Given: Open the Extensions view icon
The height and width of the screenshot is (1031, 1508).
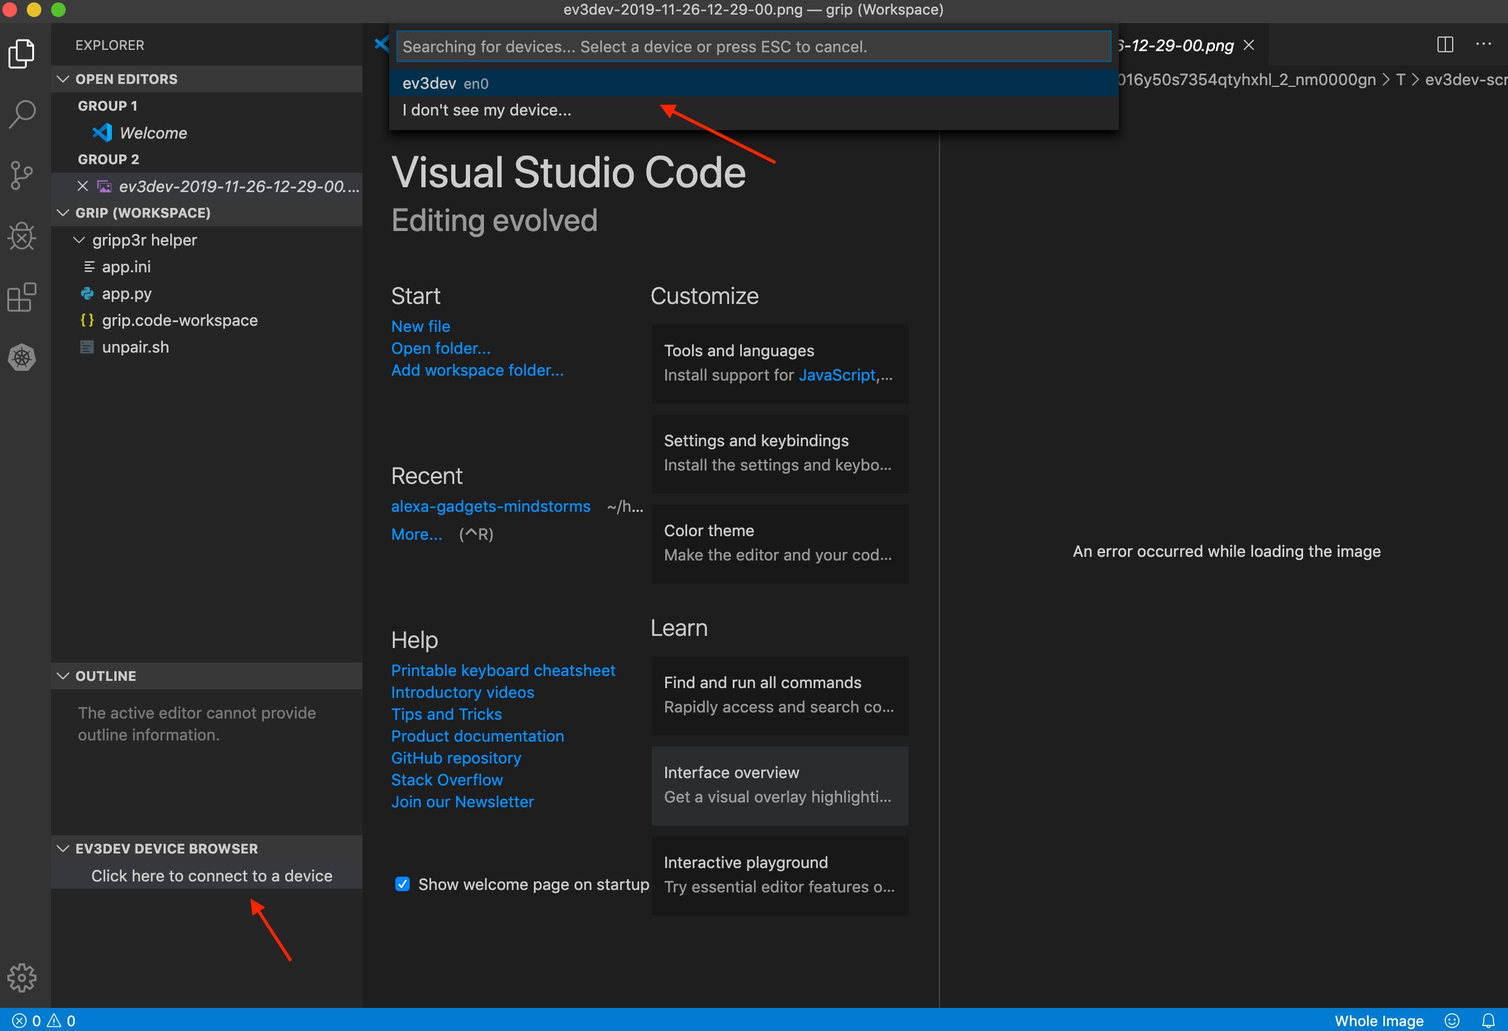Looking at the screenshot, I should coord(22,297).
